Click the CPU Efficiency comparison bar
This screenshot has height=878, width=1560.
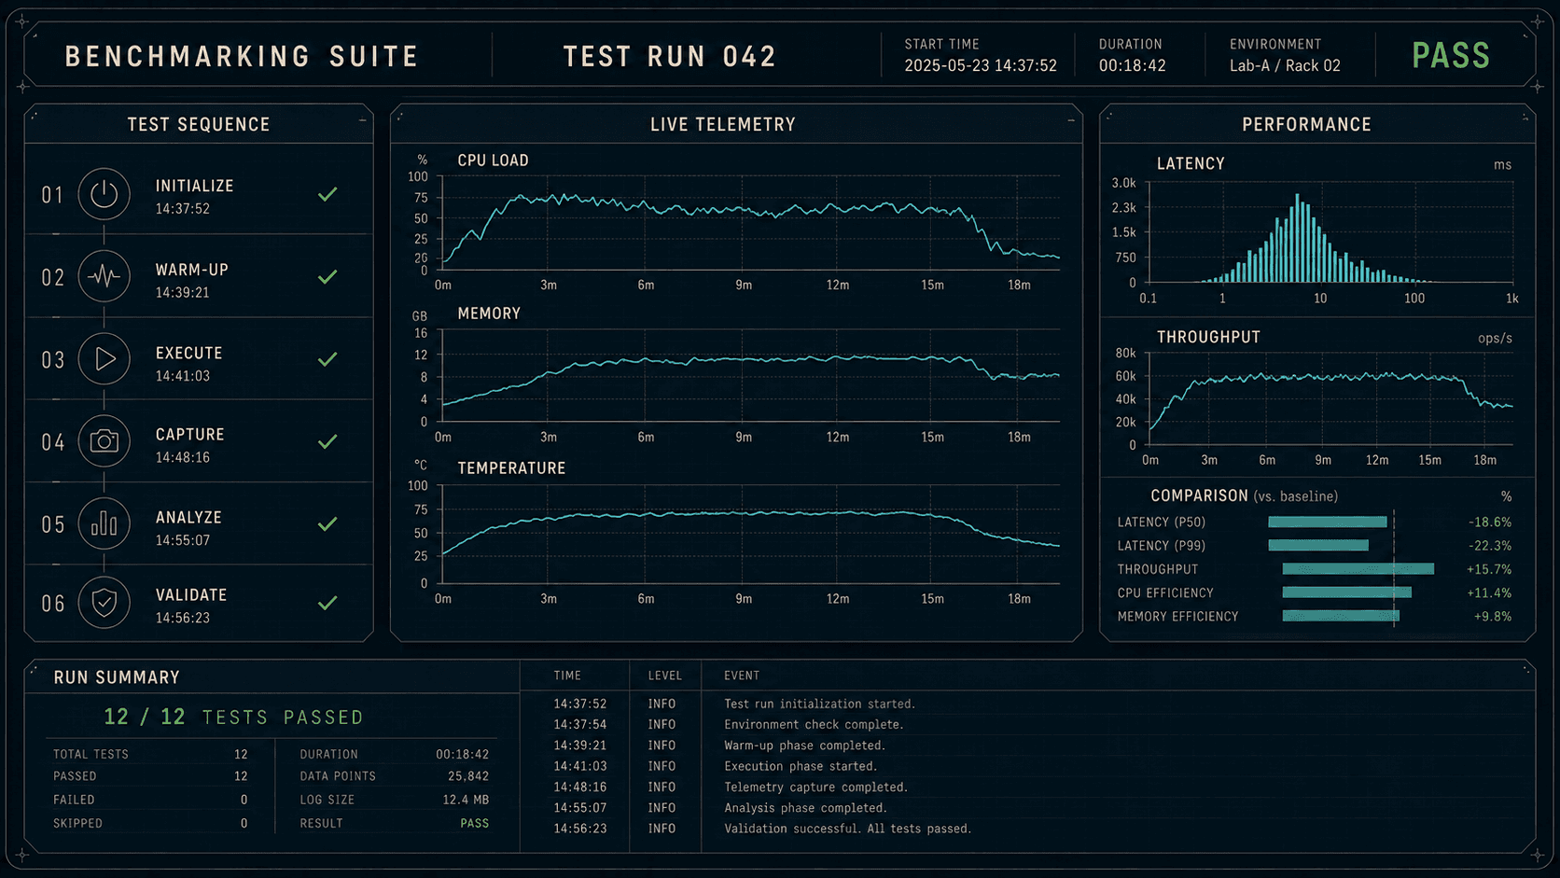point(1347,592)
